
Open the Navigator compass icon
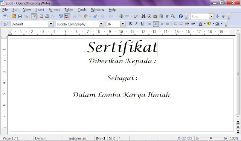click(x=149, y=16)
